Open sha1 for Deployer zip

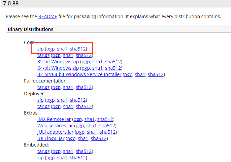[x=62, y=100]
